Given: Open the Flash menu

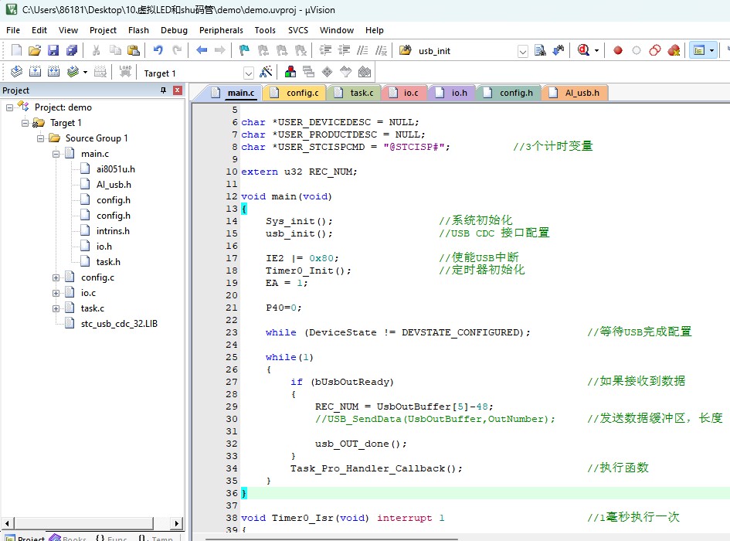Looking at the screenshot, I should (x=138, y=30).
